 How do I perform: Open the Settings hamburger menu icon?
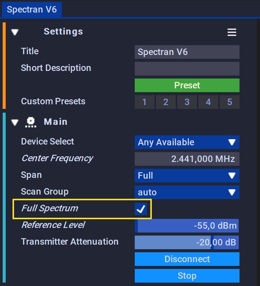(x=232, y=32)
